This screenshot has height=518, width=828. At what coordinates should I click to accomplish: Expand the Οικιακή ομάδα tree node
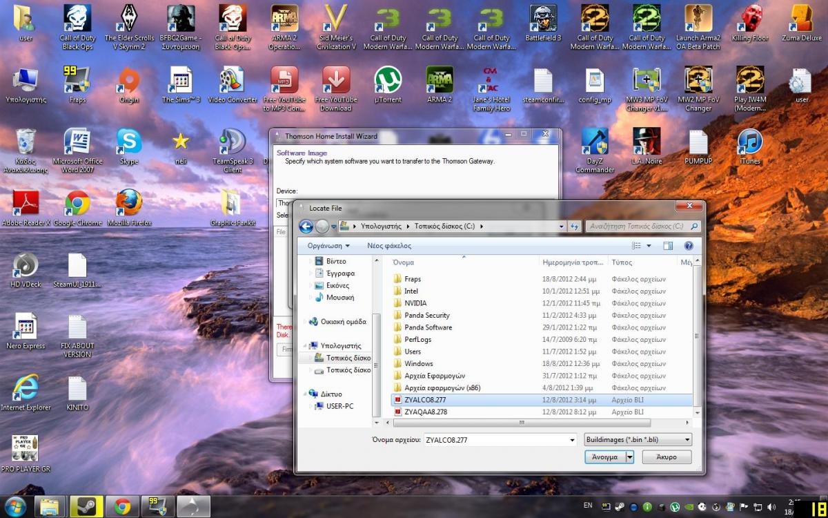click(x=306, y=321)
